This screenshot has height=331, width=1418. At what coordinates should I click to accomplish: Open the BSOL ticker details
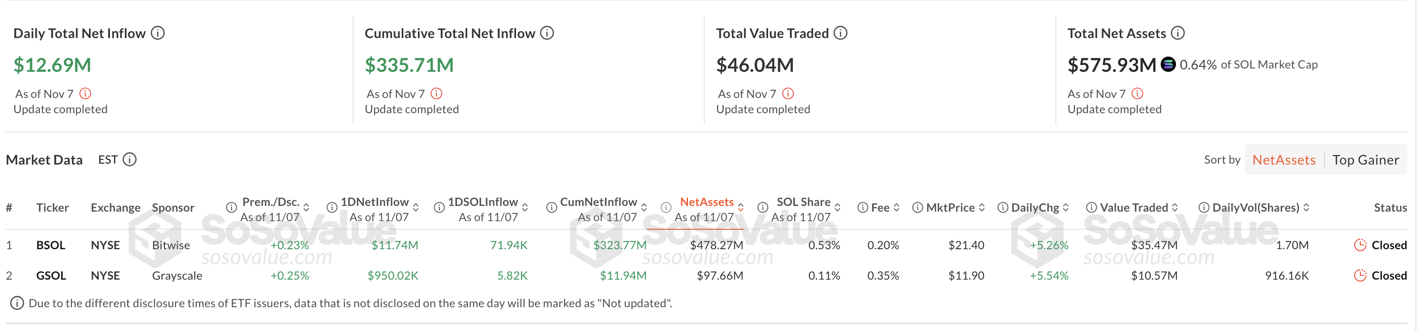[51, 245]
